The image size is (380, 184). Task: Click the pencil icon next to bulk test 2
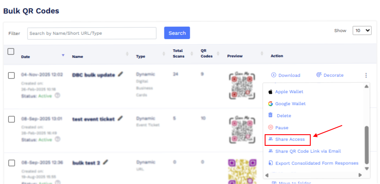click(105, 162)
